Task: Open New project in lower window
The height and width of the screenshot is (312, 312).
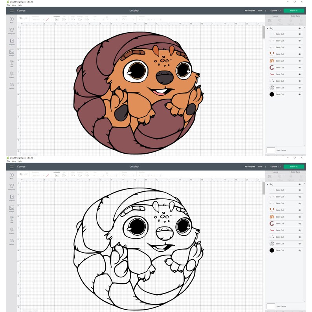Action: point(12,176)
